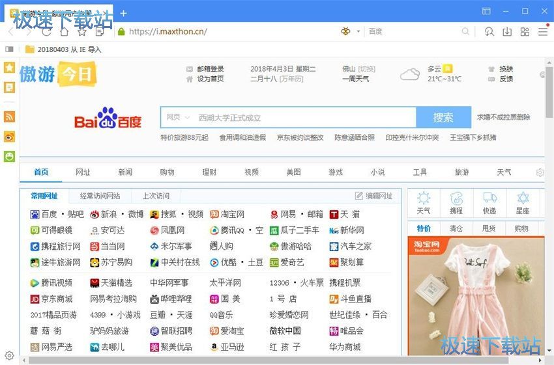554x365 pixels.
Task: Bookmark page with the star icon
Action: tap(82, 32)
